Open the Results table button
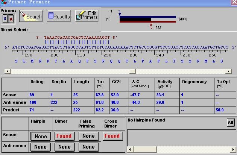The image size is (237, 155). 59,16
